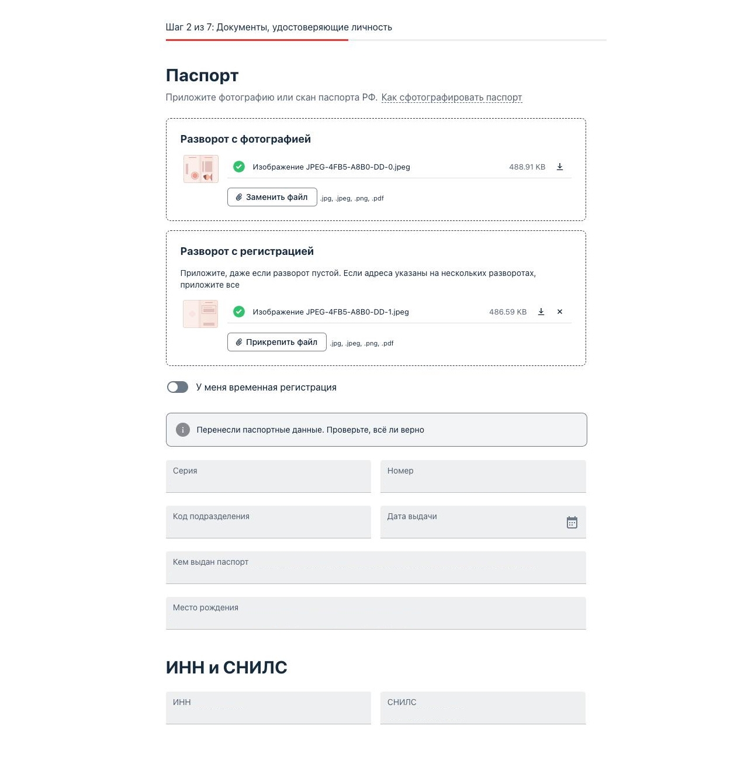Open the registration spread passport thumbnail
This screenshot has height=760, width=748.
201,314
